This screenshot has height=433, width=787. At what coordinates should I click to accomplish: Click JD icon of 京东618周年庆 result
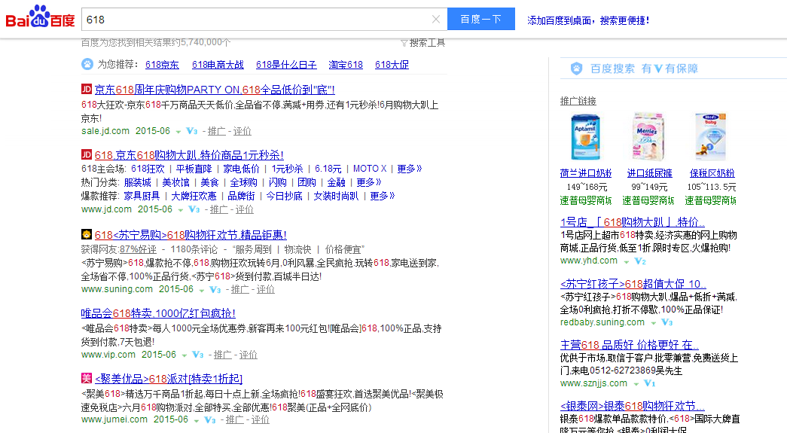click(x=87, y=90)
